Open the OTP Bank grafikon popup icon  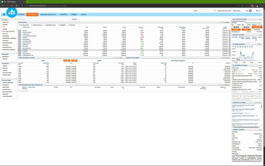[x=258, y=44]
